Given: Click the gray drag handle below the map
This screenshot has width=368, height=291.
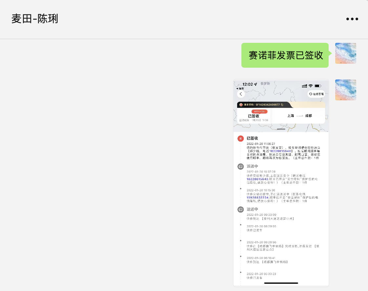Looking at the screenshot, I should pyautogui.click(x=281, y=129).
